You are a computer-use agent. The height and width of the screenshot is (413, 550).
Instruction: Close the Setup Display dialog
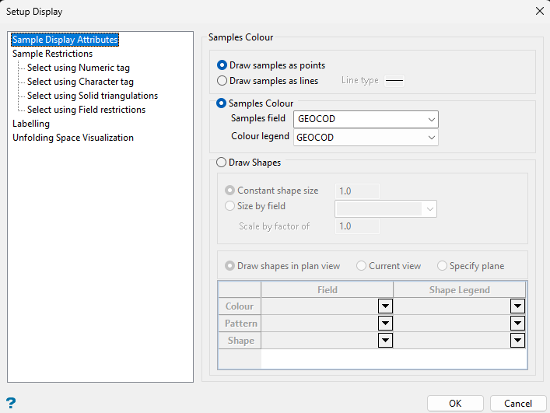coord(540,11)
